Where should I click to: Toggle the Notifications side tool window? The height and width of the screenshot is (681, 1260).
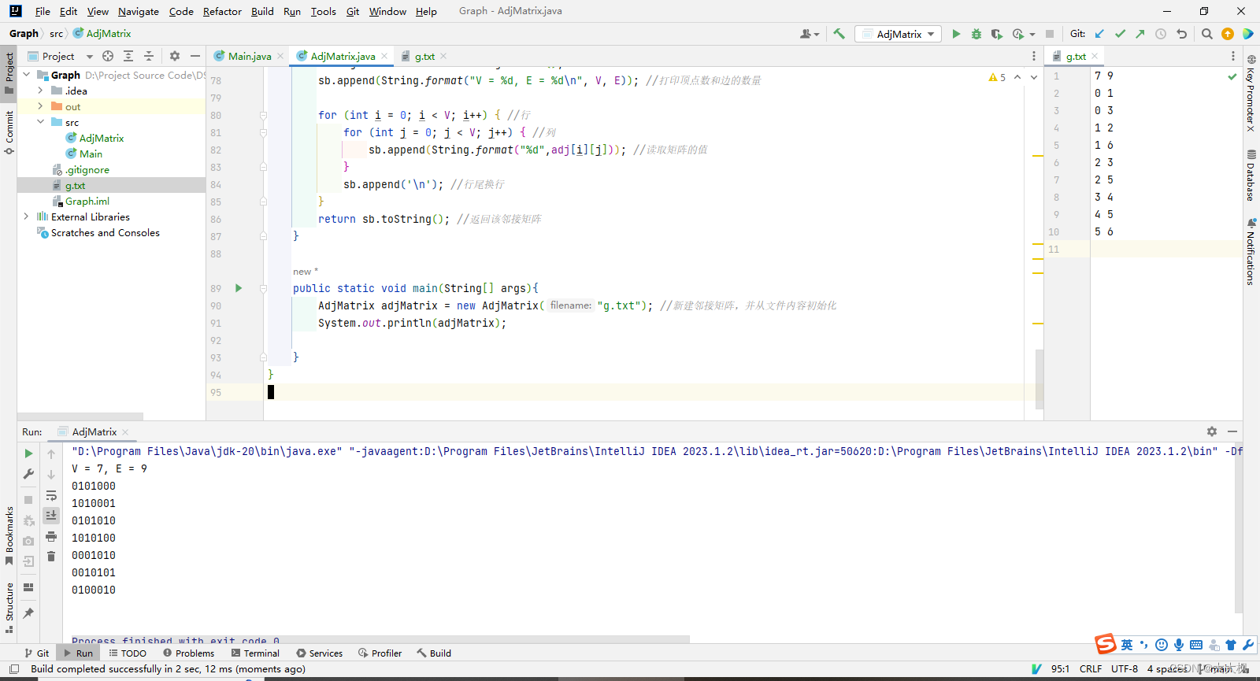(x=1251, y=252)
